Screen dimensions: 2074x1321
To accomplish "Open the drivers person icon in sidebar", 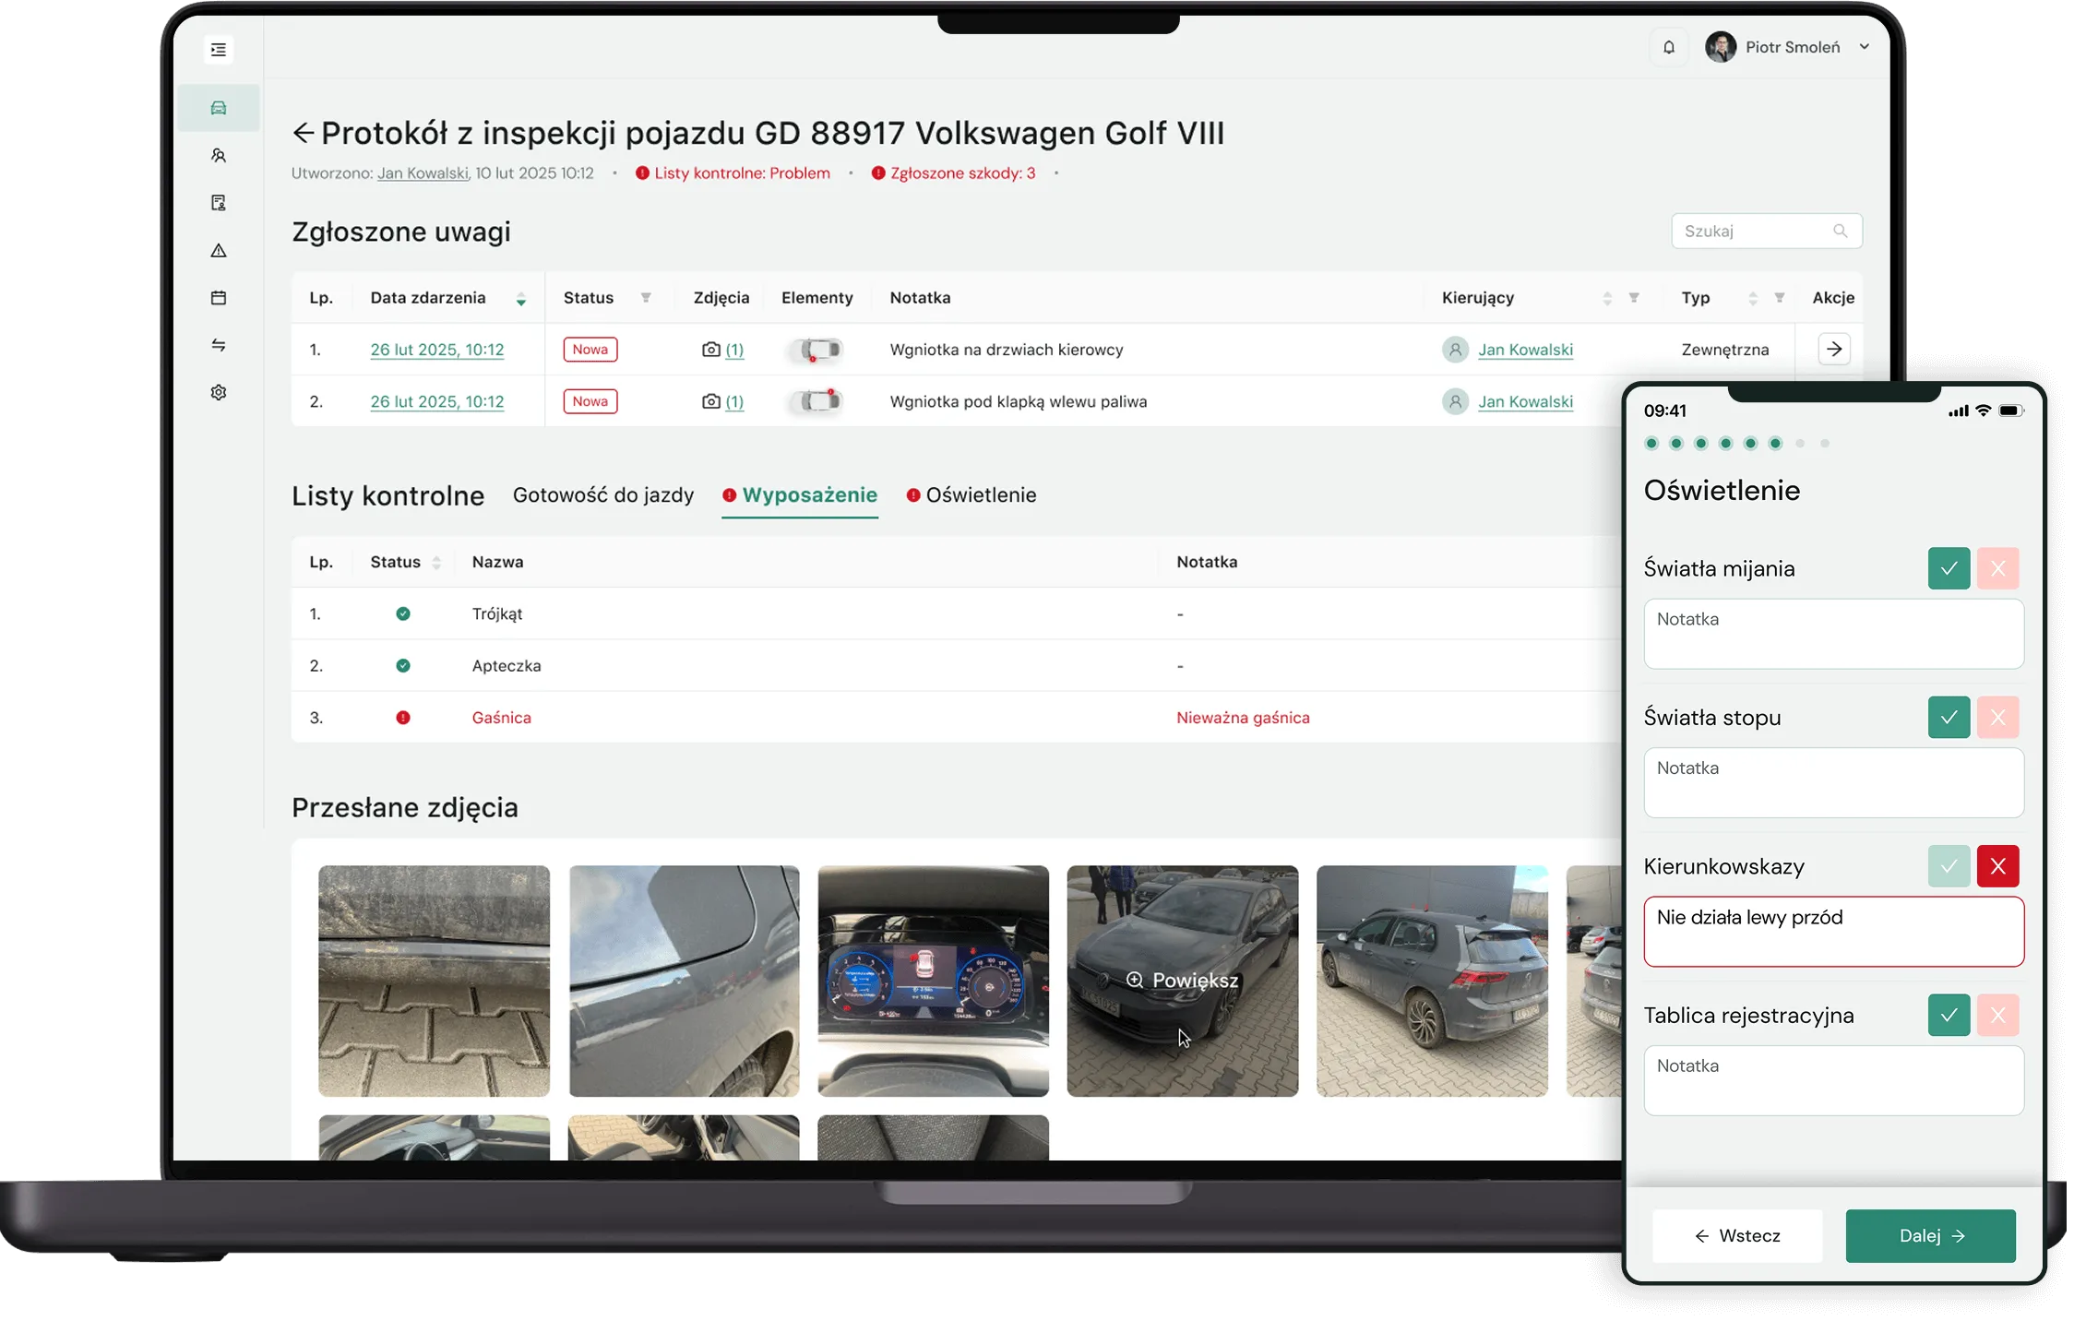I will (x=219, y=156).
